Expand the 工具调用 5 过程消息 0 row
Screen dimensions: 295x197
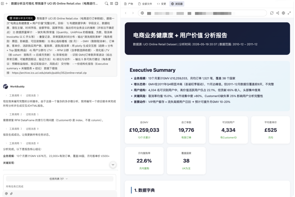point(22,143)
